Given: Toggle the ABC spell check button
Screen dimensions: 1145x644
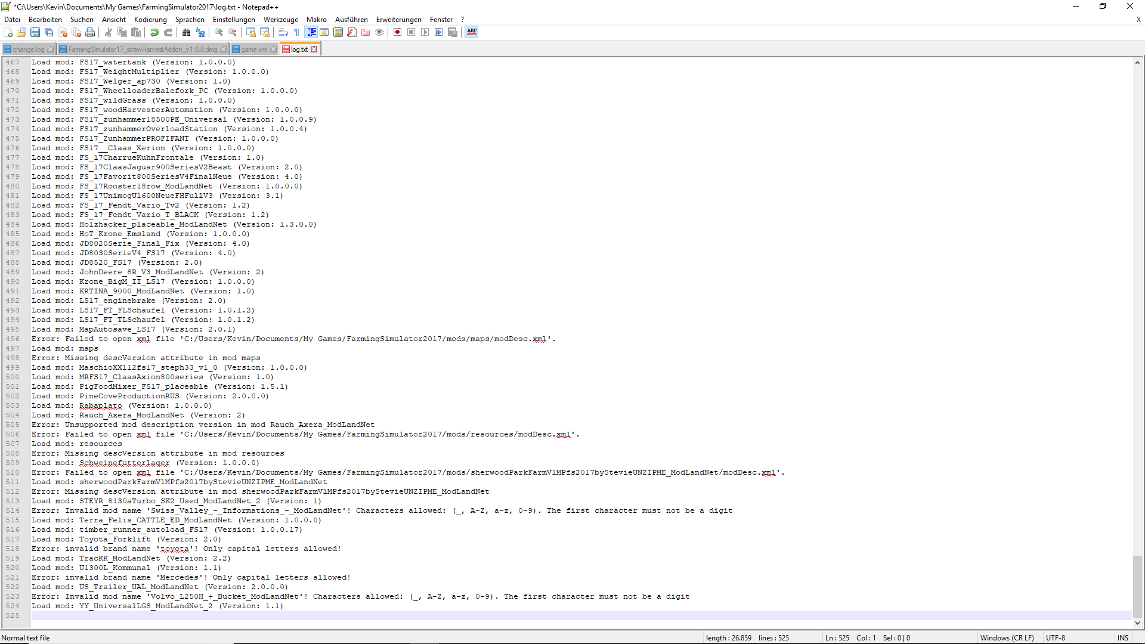Looking at the screenshot, I should pos(472,32).
